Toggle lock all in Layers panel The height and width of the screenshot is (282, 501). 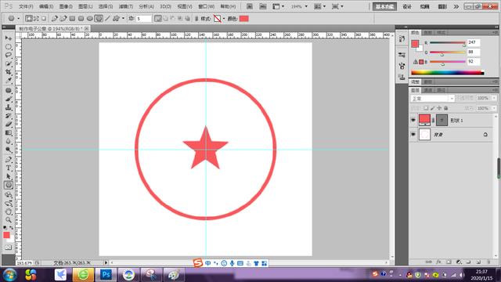click(446, 108)
